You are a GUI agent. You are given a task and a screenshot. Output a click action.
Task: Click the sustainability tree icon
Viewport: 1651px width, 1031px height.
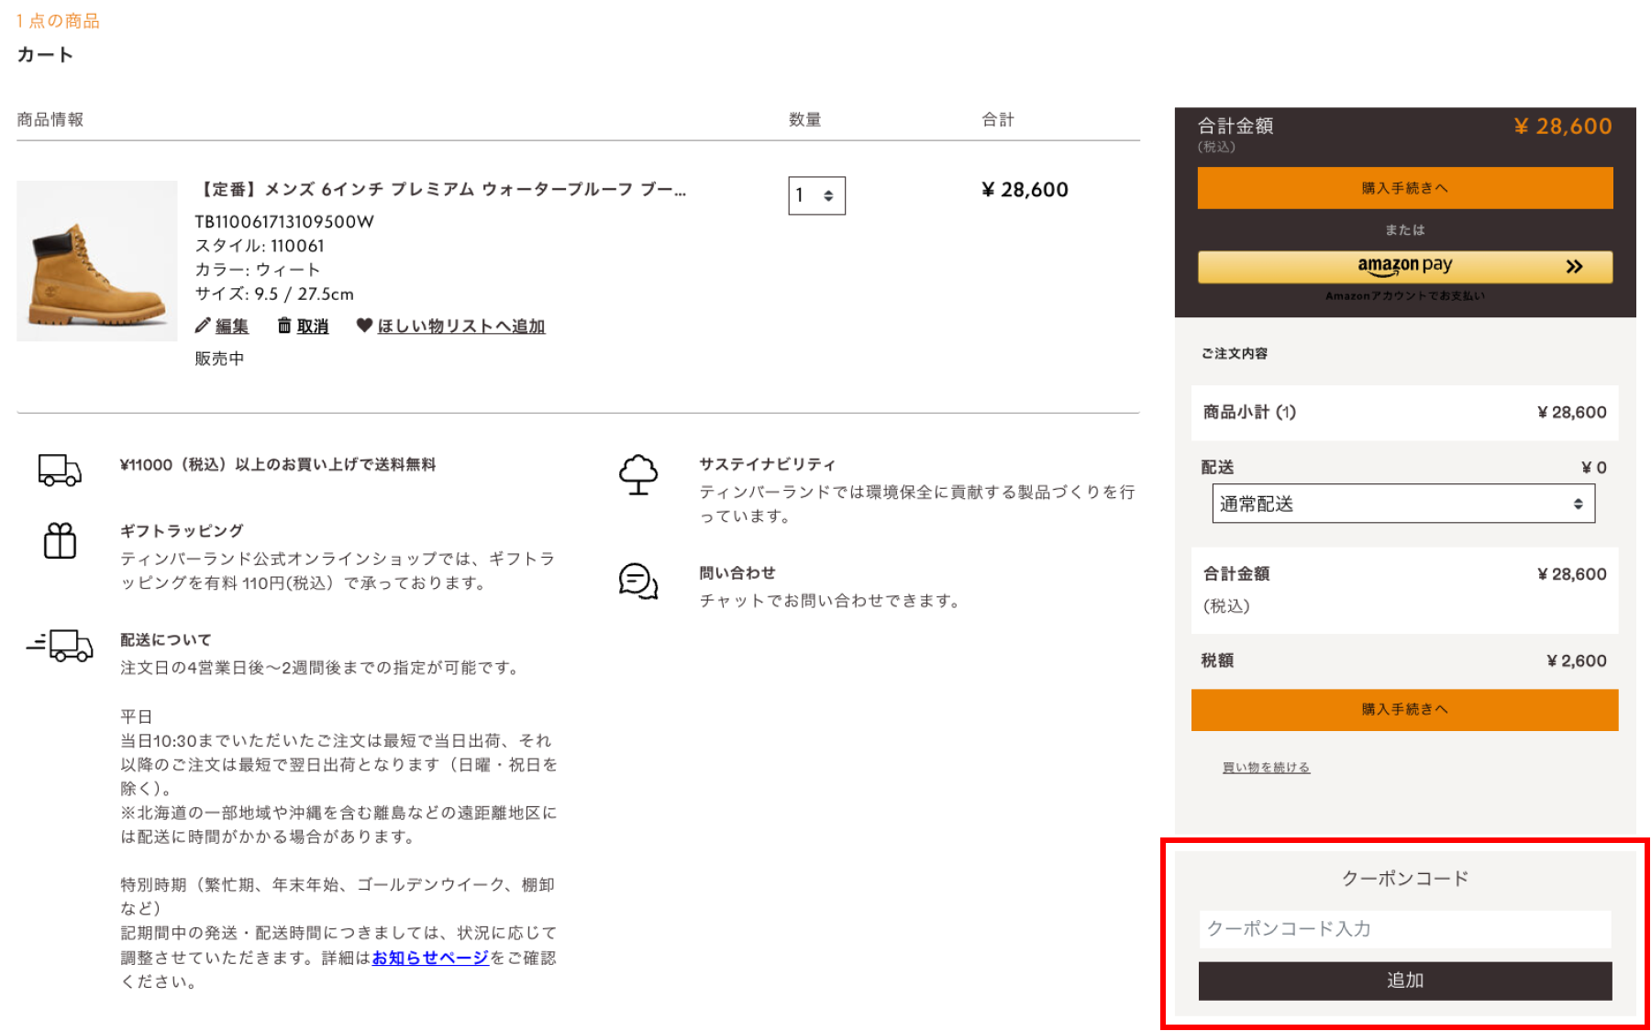(638, 474)
